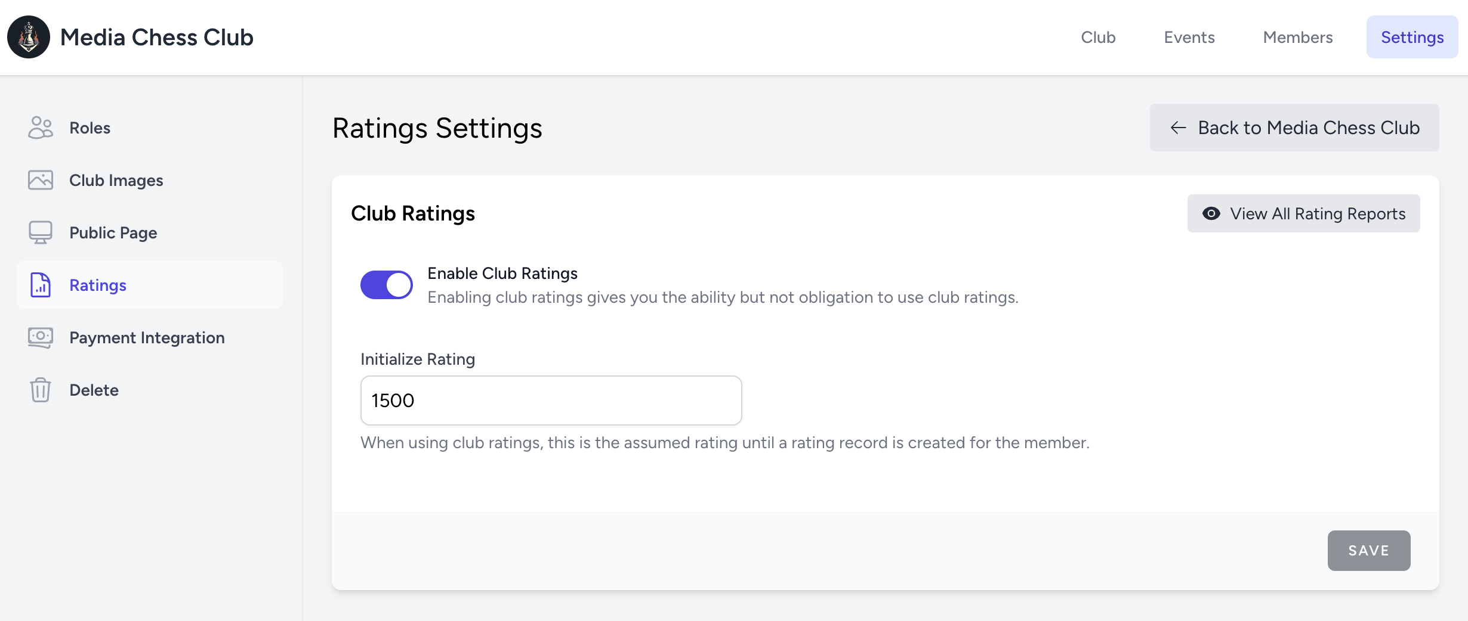Viewport: 1468px width, 621px height.
Task: Click the Delete trash can icon
Action: pyautogui.click(x=41, y=390)
